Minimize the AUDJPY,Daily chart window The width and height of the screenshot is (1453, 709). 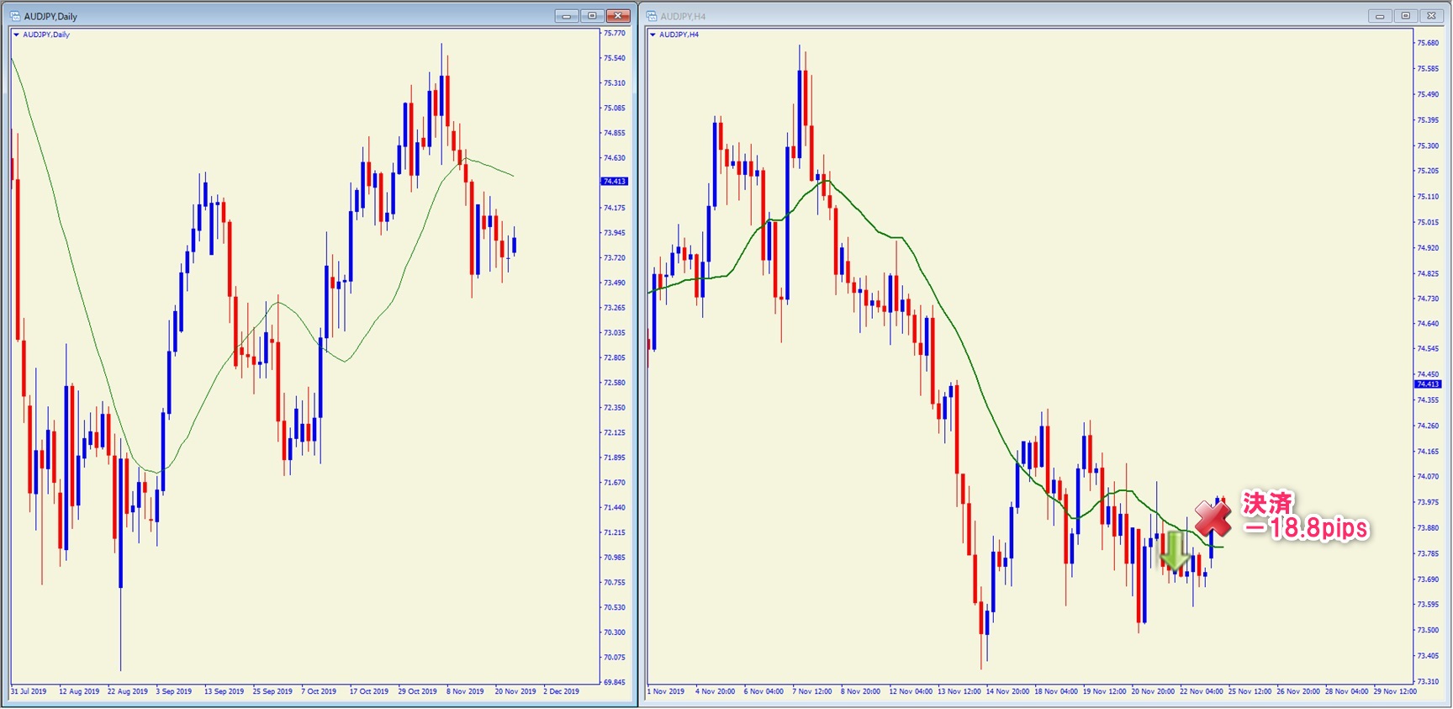point(566,16)
